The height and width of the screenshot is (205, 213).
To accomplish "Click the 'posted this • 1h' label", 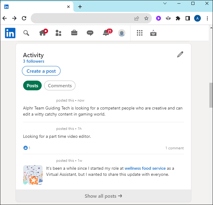I will point(69,129).
